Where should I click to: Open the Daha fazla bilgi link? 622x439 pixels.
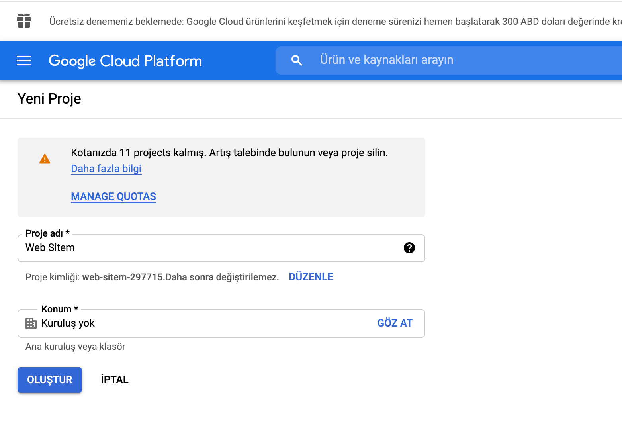point(106,169)
